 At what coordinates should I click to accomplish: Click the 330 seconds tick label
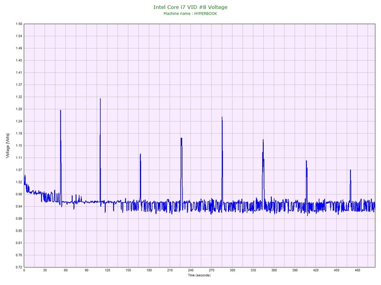253,270
